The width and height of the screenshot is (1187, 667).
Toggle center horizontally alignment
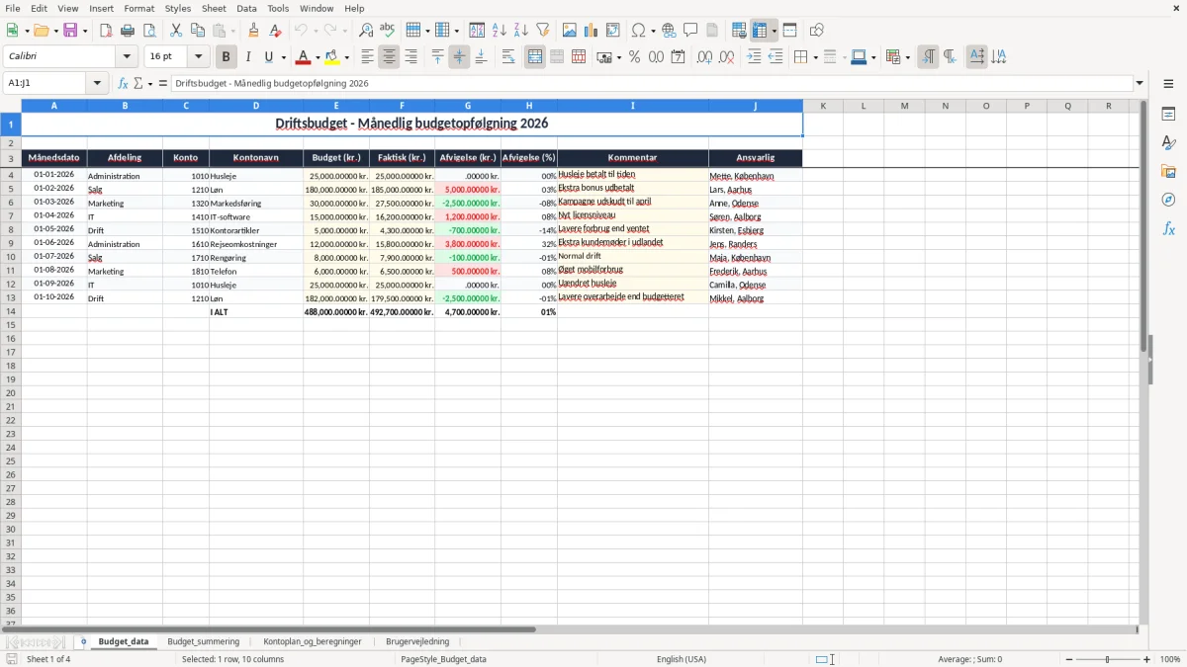click(389, 57)
